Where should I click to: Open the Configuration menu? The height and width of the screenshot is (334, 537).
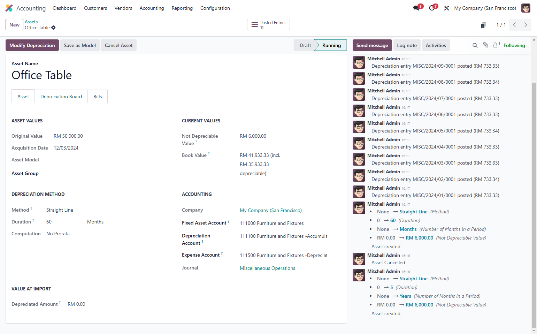pos(215,8)
